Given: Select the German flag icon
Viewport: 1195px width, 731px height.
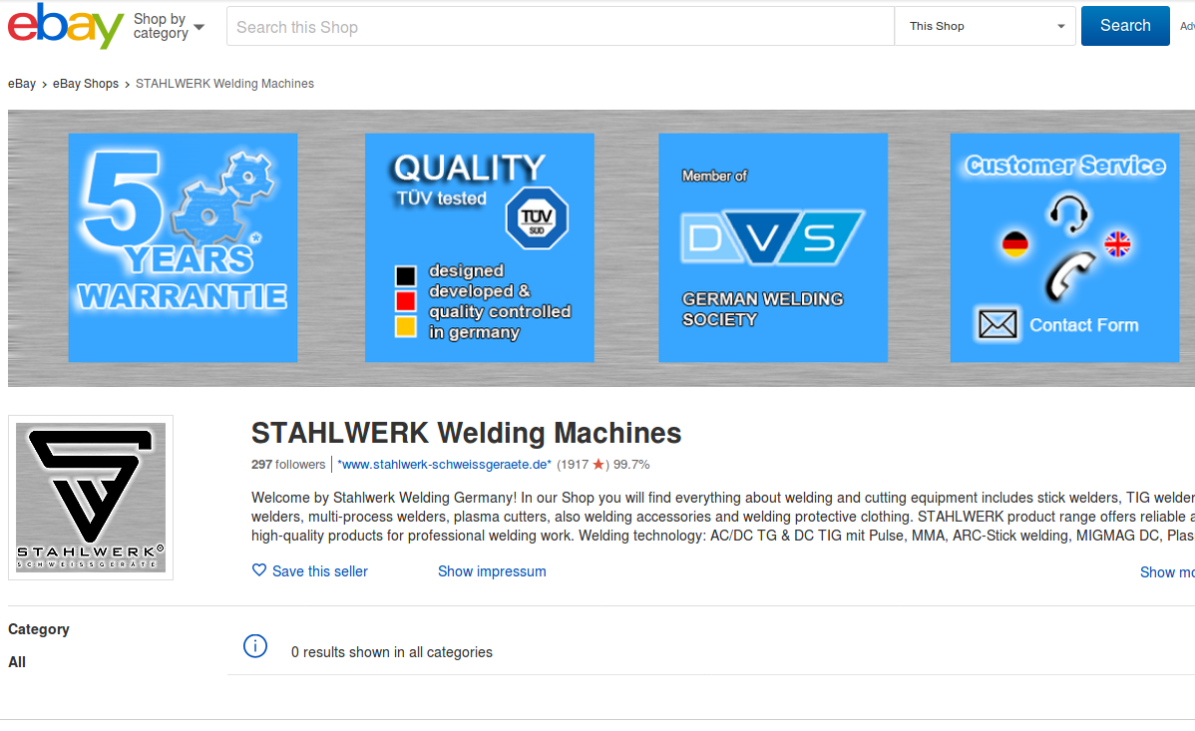Looking at the screenshot, I should 1015,244.
